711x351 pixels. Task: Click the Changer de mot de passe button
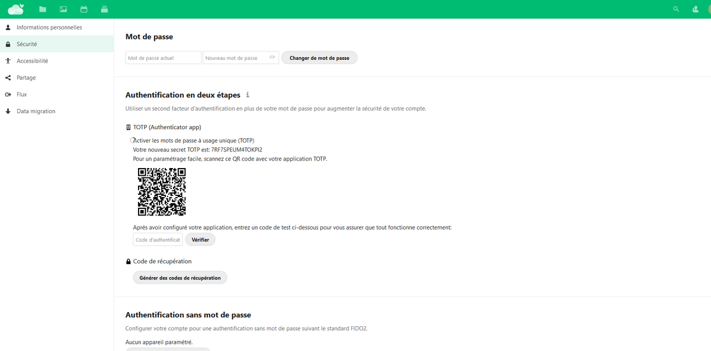[319, 58]
